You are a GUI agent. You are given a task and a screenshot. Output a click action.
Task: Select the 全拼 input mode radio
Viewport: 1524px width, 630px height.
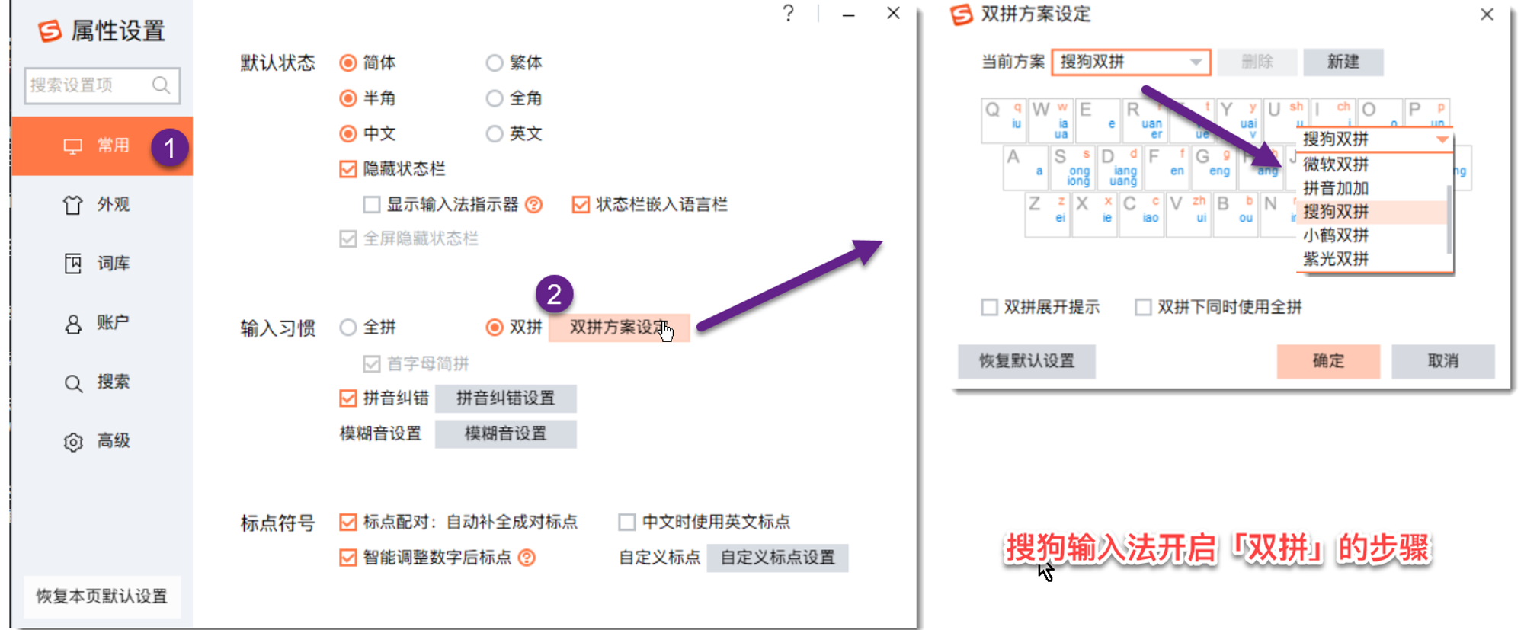347,328
